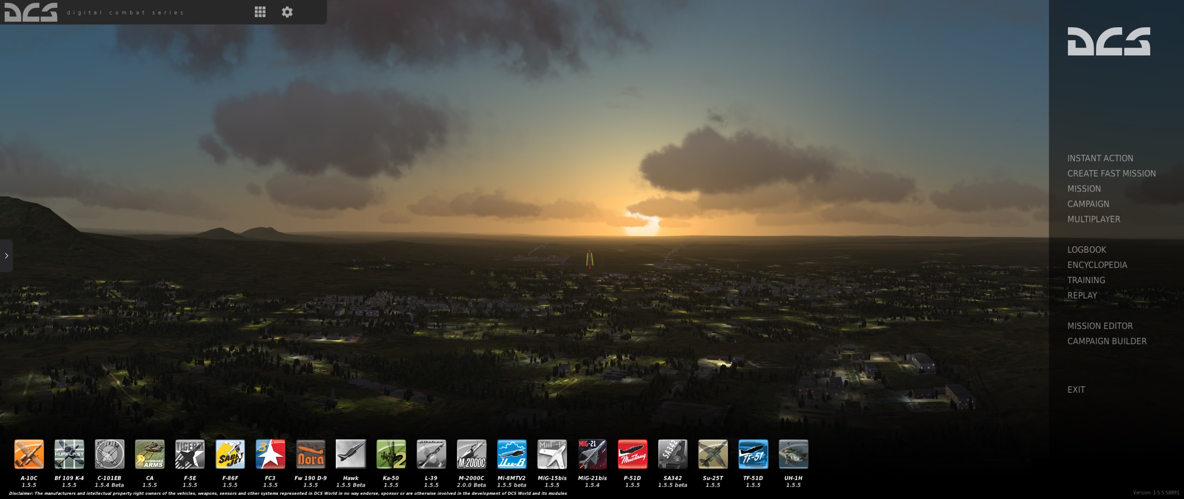Screen dimensions: 1184x499
Task: Click the "UH-1H" module label
Action: point(793,478)
